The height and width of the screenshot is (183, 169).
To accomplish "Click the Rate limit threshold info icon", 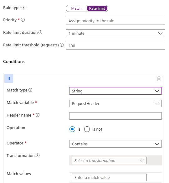I will pyautogui.click(x=62, y=45).
